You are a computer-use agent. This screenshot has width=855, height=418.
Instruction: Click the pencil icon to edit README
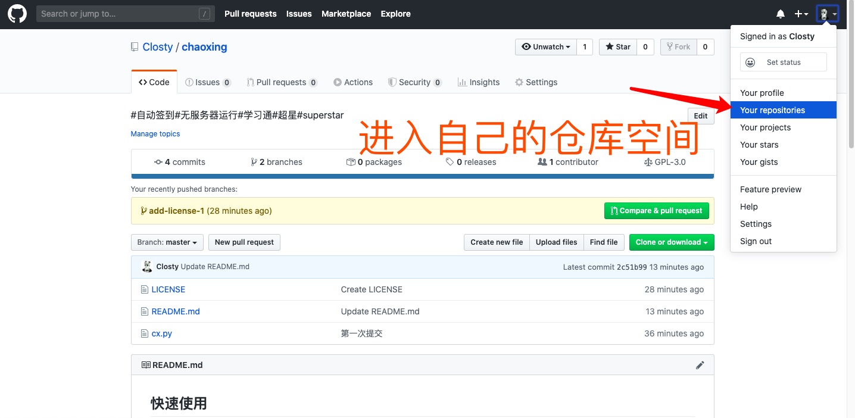click(700, 365)
